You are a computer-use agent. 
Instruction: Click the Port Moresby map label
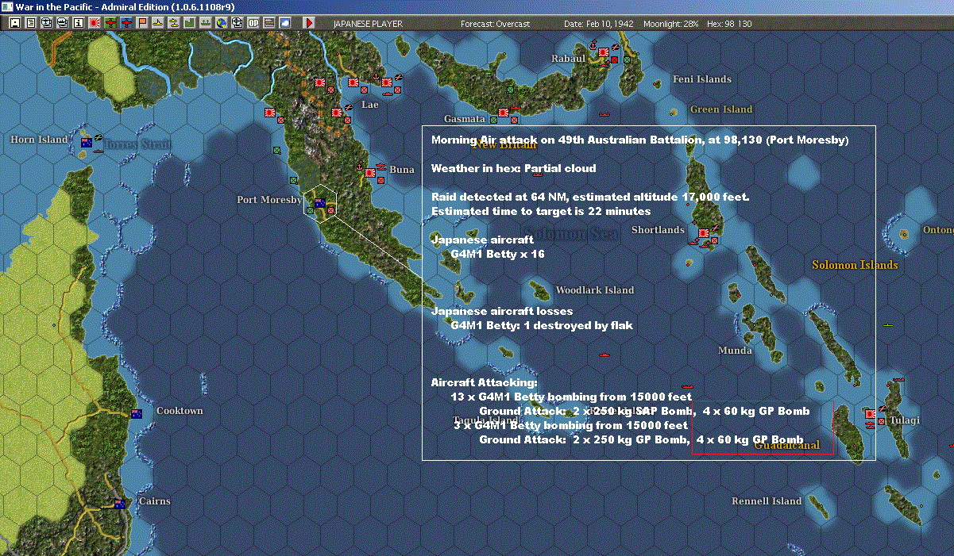[x=269, y=199]
